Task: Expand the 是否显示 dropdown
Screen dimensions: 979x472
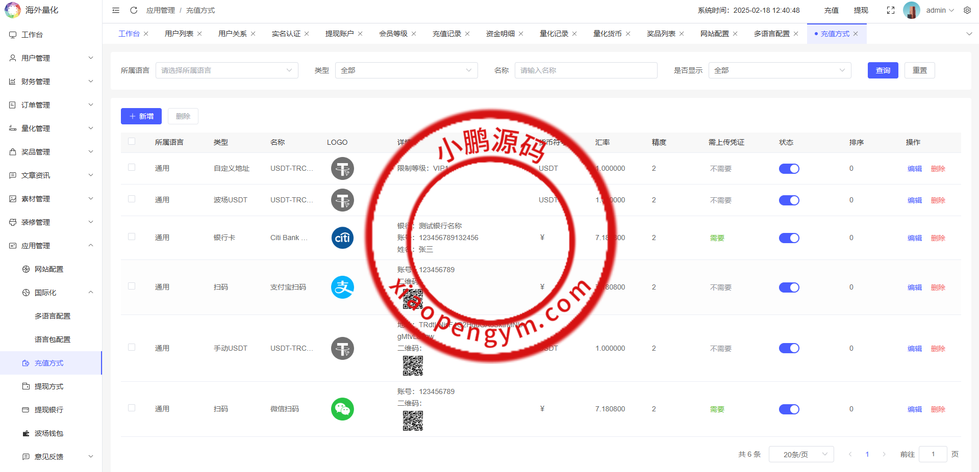Action: point(779,70)
